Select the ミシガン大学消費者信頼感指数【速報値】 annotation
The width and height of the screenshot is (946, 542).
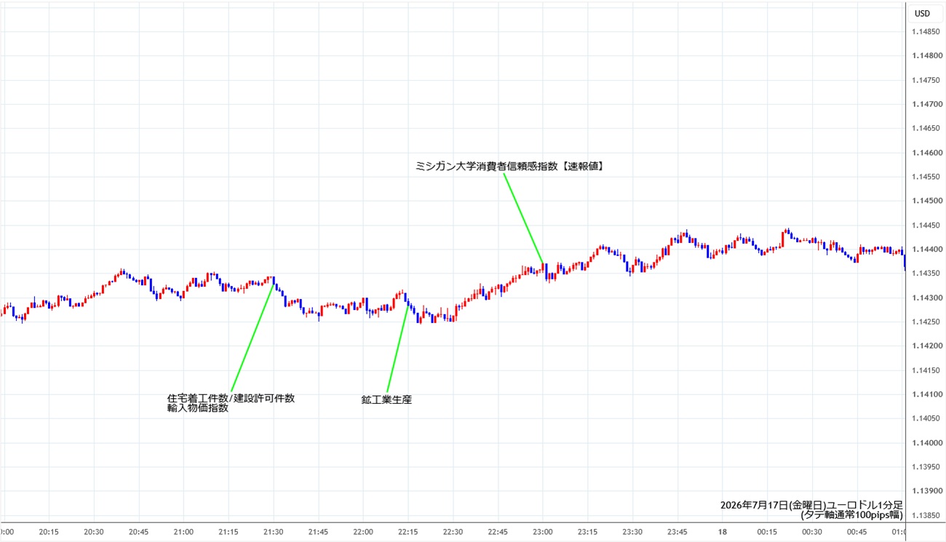point(509,166)
